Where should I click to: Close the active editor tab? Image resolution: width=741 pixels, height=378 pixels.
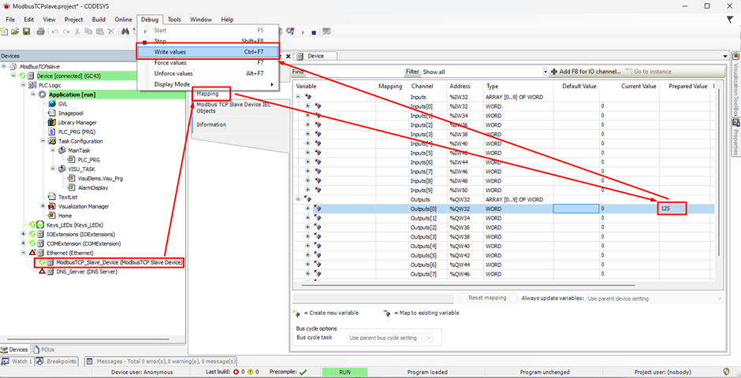[289, 56]
